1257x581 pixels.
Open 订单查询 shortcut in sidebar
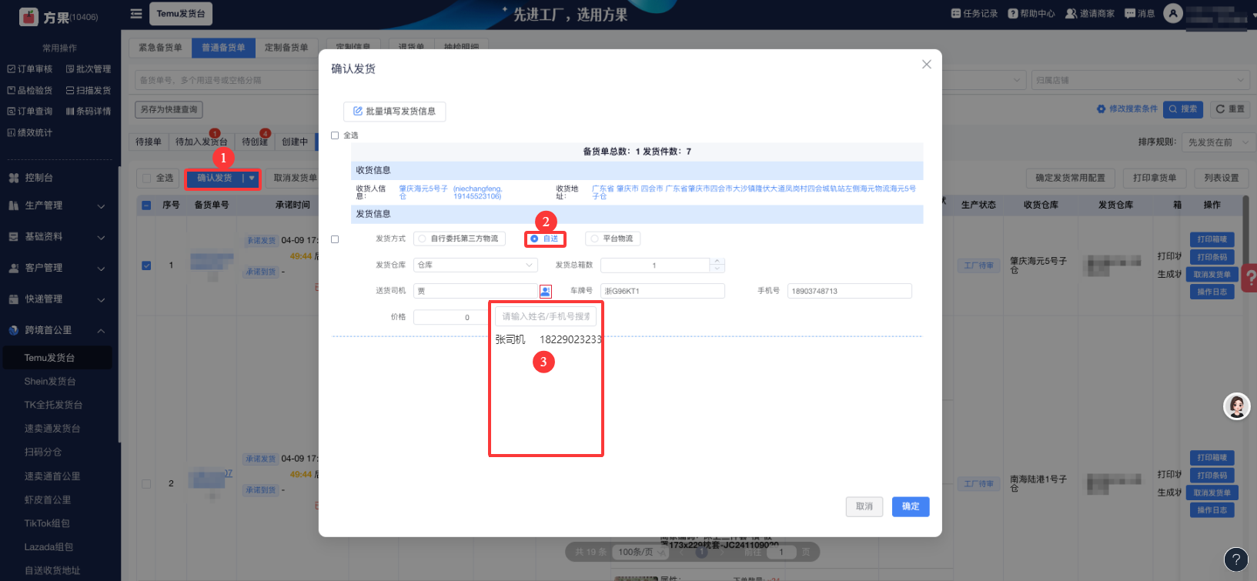click(x=30, y=112)
